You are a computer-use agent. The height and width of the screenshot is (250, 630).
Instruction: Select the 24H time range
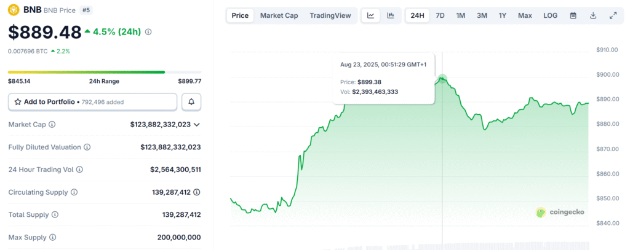(417, 15)
